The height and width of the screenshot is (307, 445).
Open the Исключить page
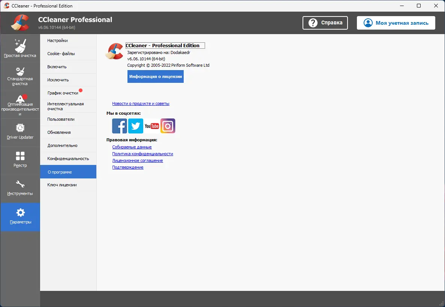(68, 80)
